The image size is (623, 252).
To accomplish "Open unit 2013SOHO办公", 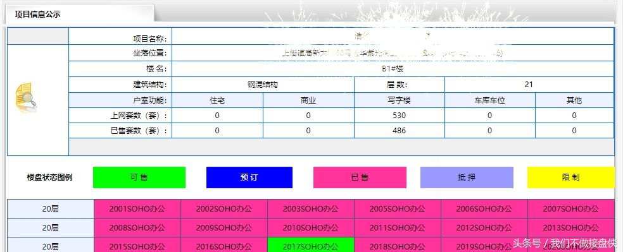I will 571,228.
